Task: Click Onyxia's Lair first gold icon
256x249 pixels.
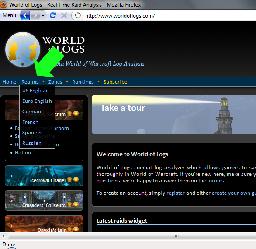Action: click(69, 229)
